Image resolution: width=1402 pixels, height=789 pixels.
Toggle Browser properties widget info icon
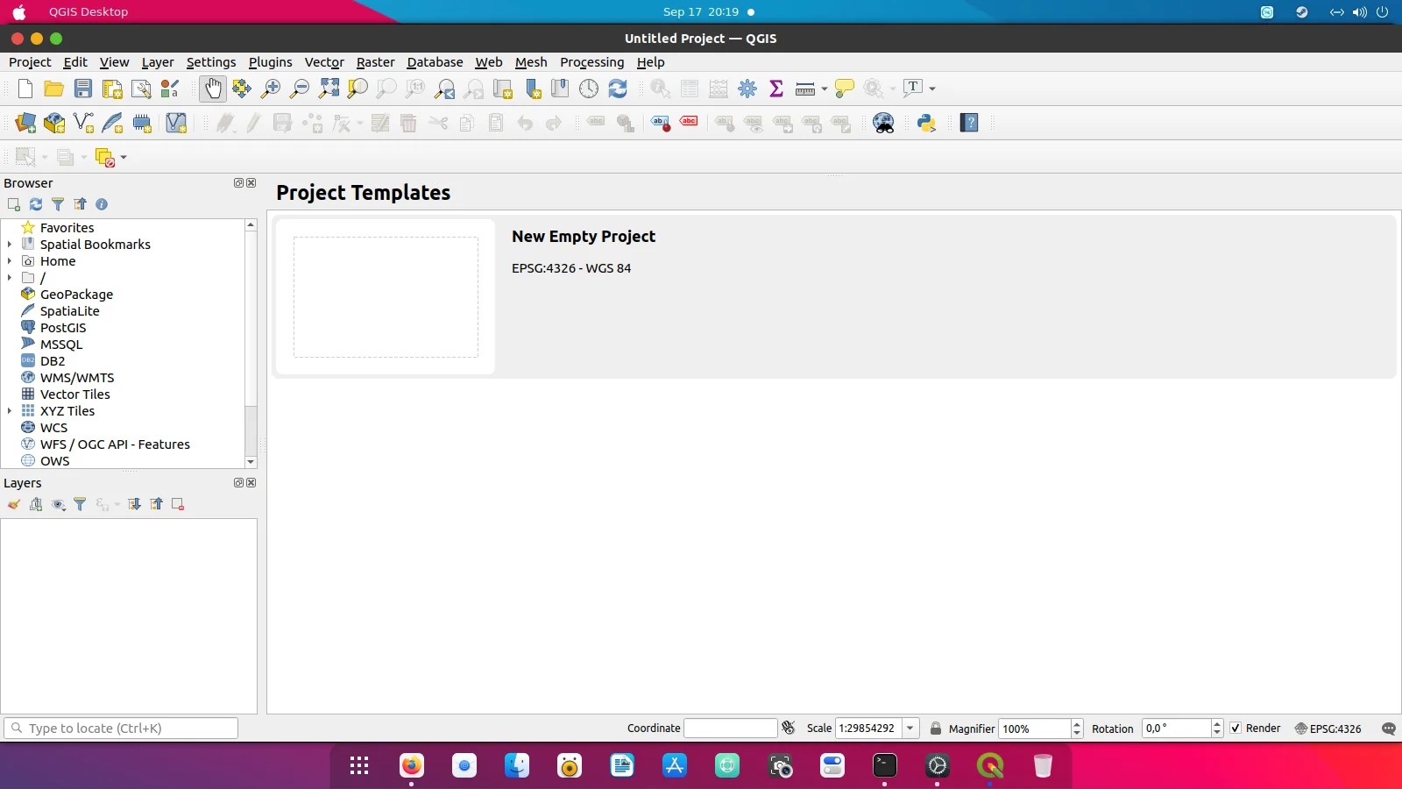[102, 204]
